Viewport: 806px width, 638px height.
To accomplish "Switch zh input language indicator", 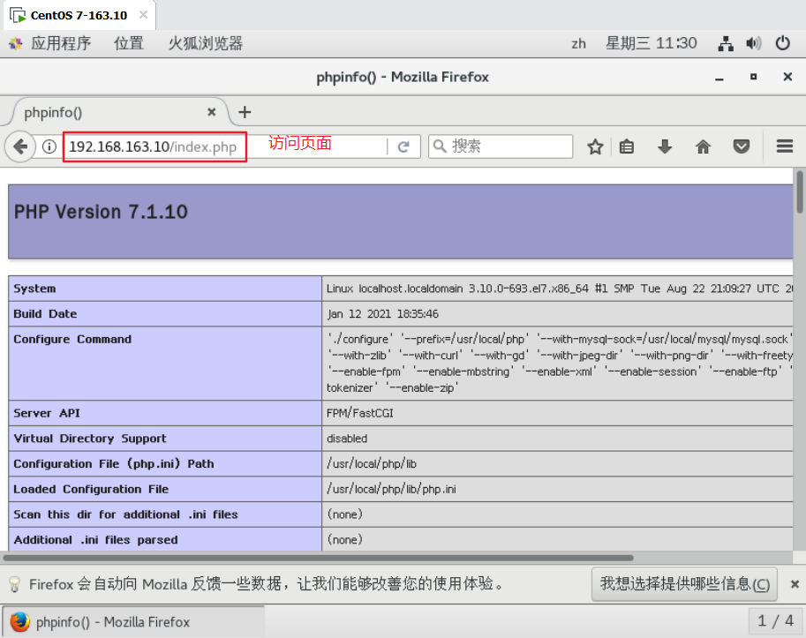I will 579,43.
